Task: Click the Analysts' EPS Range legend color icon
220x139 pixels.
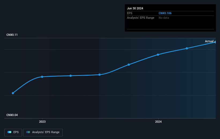Action: pos(28,132)
